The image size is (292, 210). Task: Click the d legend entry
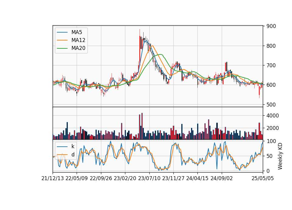[x=73, y=155]
